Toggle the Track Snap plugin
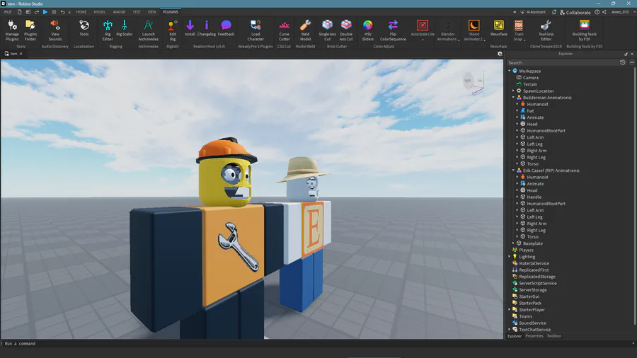Screen dimensions: 637x358 coord(519,30)
